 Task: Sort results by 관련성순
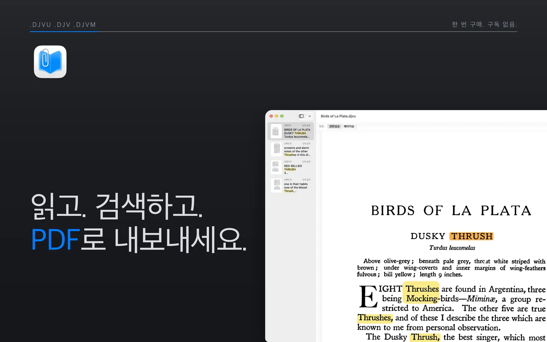pos(334,127)
